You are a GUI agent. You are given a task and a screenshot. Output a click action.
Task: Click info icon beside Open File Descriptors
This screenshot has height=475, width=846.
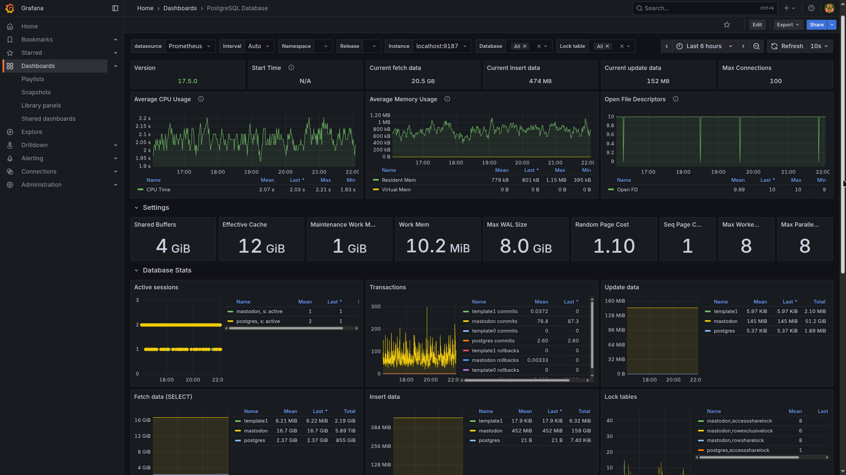(x=676, y=99)
